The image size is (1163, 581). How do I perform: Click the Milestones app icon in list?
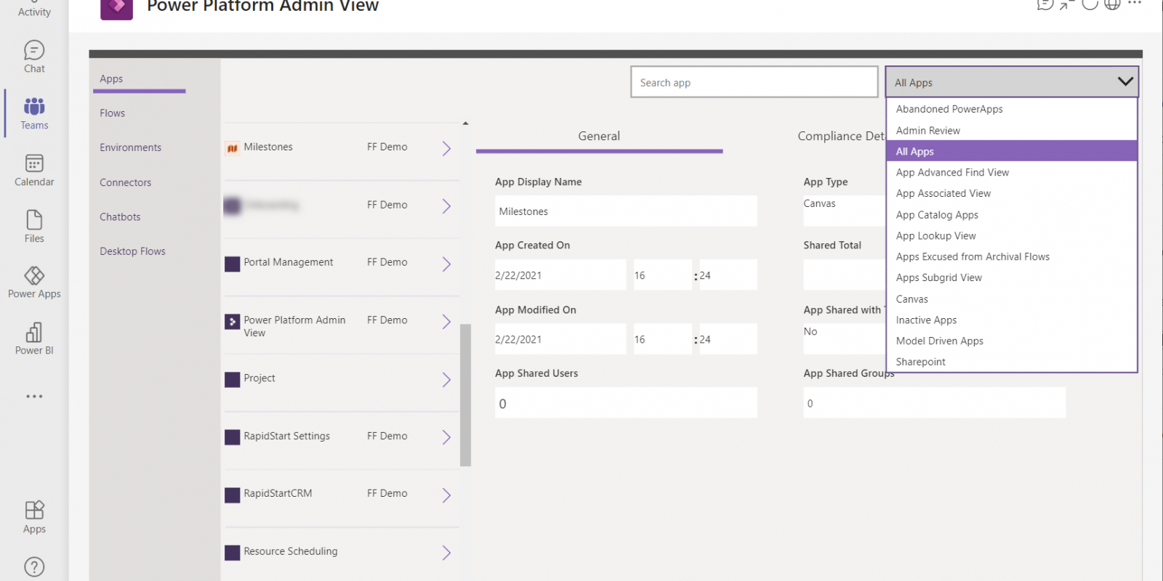pyautogui.click(x=233, y=149)
